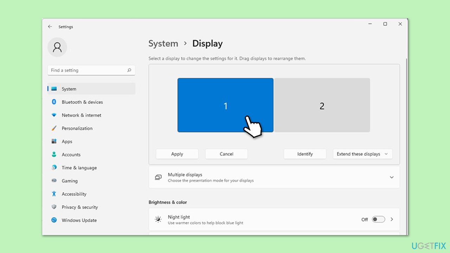Open the Extend these displays dropdown
The width and height of the screenshot is (450, 253).
coord(362,154)
